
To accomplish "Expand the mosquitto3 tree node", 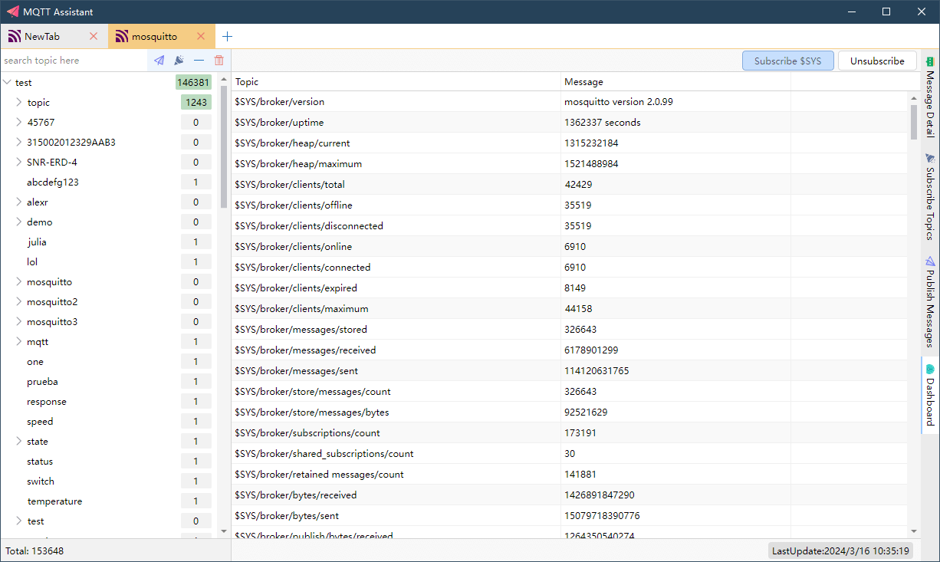I will 19,321.
